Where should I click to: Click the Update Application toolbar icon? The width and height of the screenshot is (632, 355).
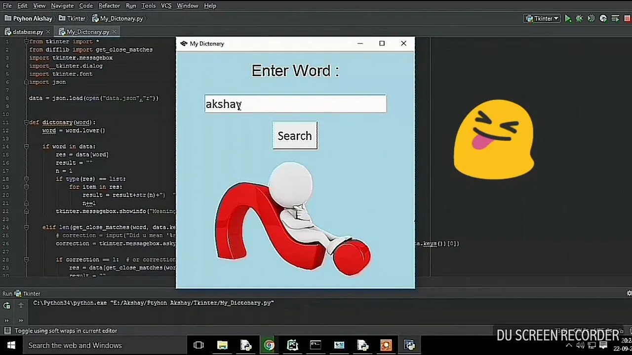pyautogui.click(x=603, y=18)
